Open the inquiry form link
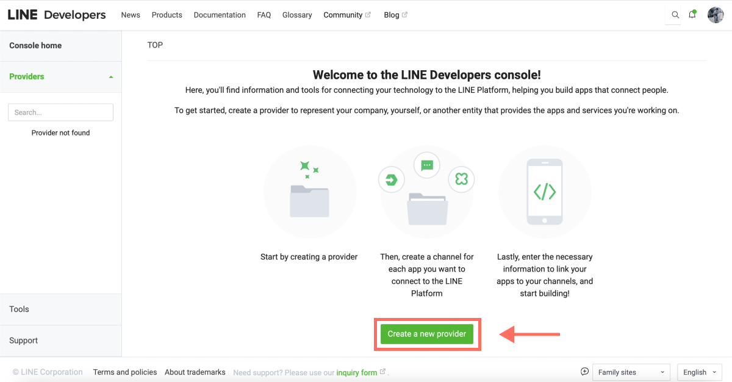 pos(357,372)
